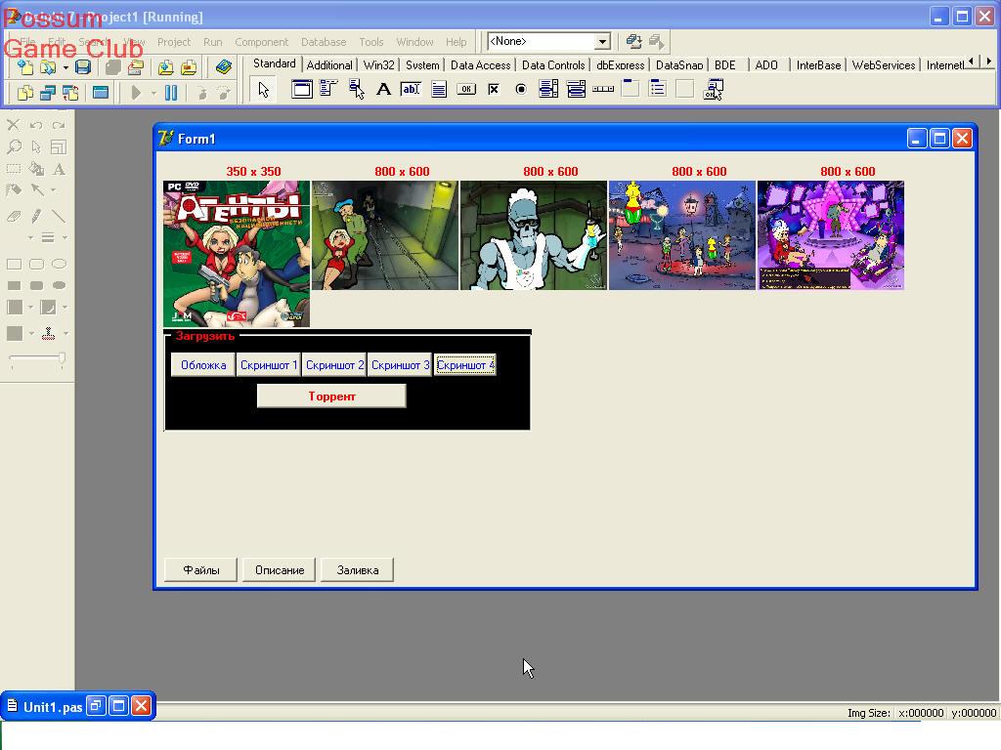Select the PopupMenu component icon
This screenshot has height=750, width=1001.
(x=356, y=89)
